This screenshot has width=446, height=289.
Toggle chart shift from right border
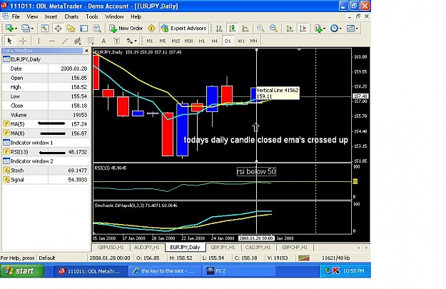click(303, 28)
